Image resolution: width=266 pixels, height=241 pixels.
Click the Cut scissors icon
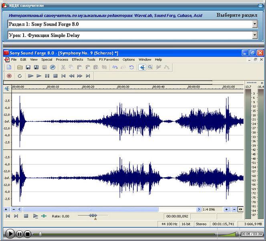tap(63, 67)
